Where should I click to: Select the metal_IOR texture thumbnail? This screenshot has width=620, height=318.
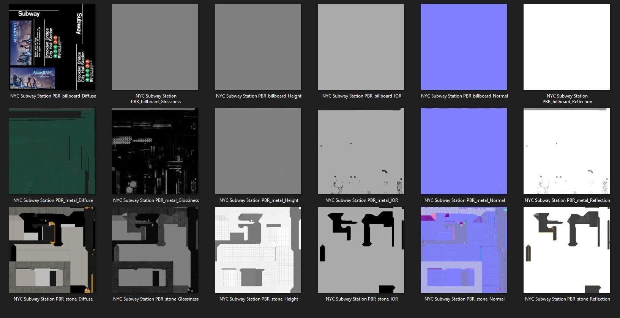[x=361, y=151]
